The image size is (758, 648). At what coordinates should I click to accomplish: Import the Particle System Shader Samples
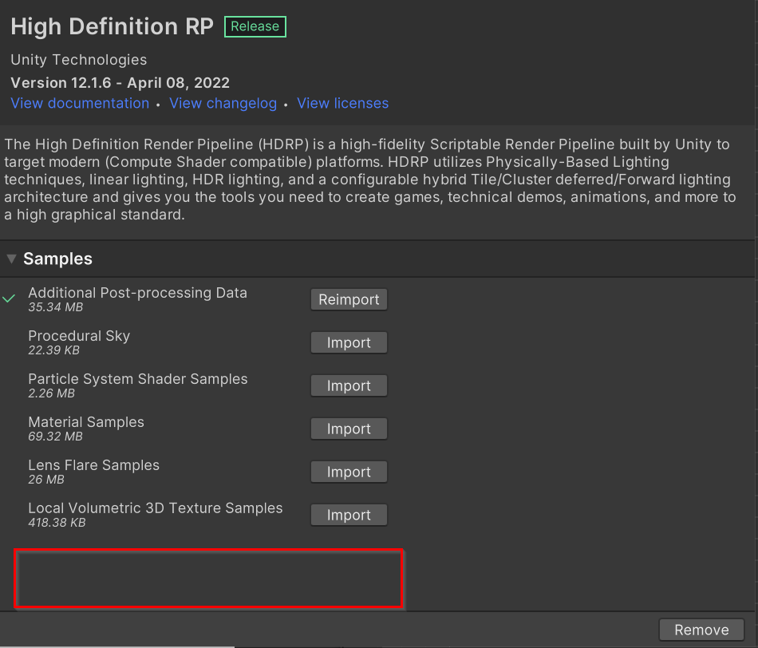[349, 385]
